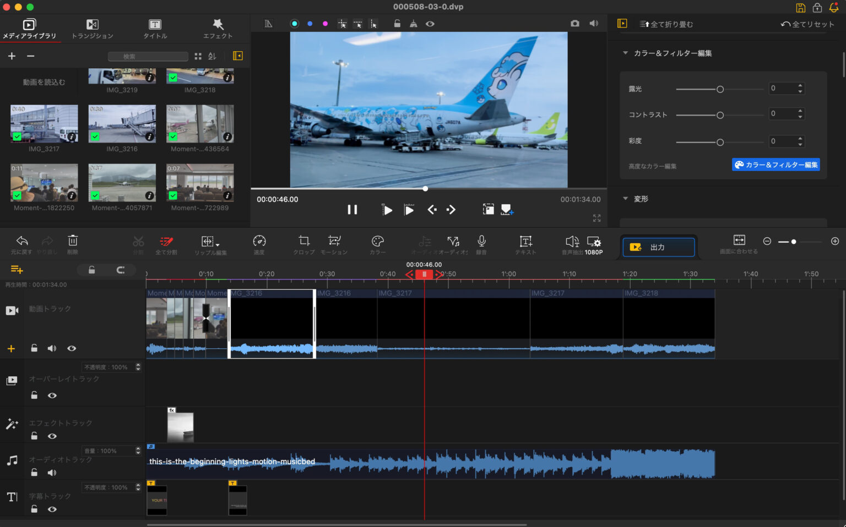Take a snapshot with the camera icon above preview
The width and height of the screenshot is (846, 527).
(x=574, y=24)
